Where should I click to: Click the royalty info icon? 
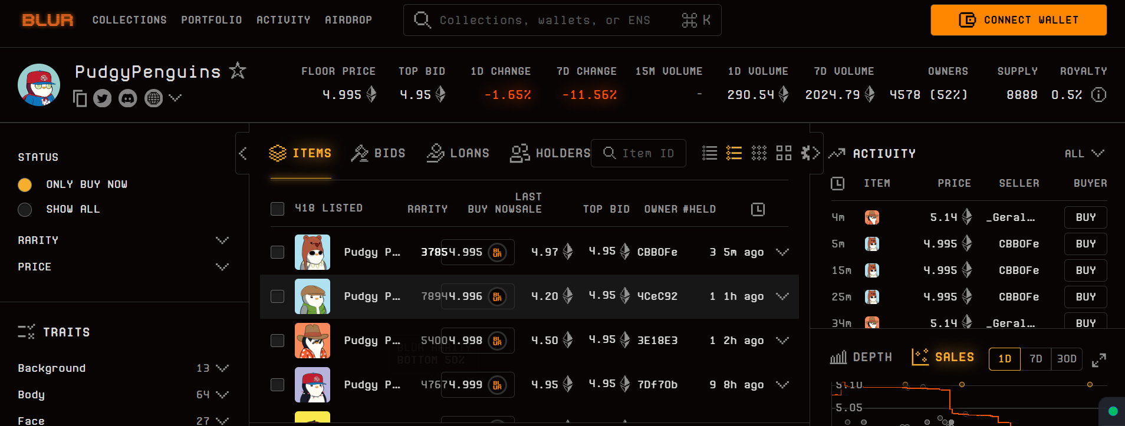pos(1098,95)
